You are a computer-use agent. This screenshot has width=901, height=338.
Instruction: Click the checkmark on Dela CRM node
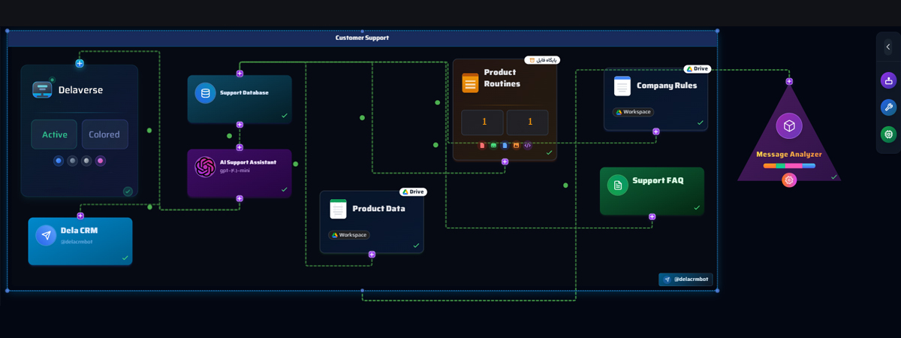click(x=125, y=258)
